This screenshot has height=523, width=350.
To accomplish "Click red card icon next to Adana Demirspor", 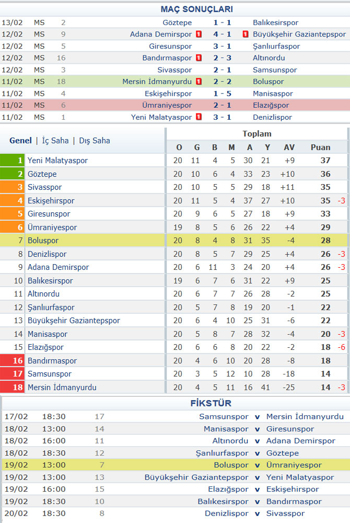I will click(199, 34).
